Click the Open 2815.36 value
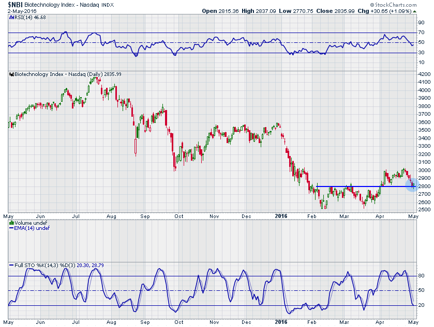 click(x=222, y=11)
